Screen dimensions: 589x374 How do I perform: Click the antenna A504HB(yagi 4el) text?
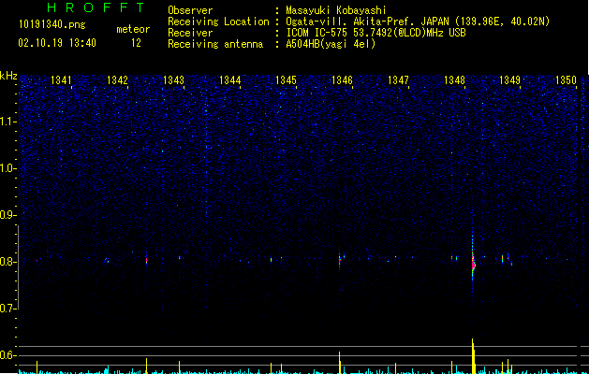coord(331,44)
